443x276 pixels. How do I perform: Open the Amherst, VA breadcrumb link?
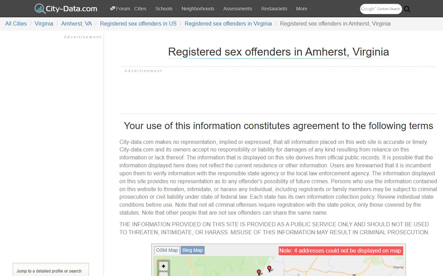pyautogui.click(x=76, y=23)
